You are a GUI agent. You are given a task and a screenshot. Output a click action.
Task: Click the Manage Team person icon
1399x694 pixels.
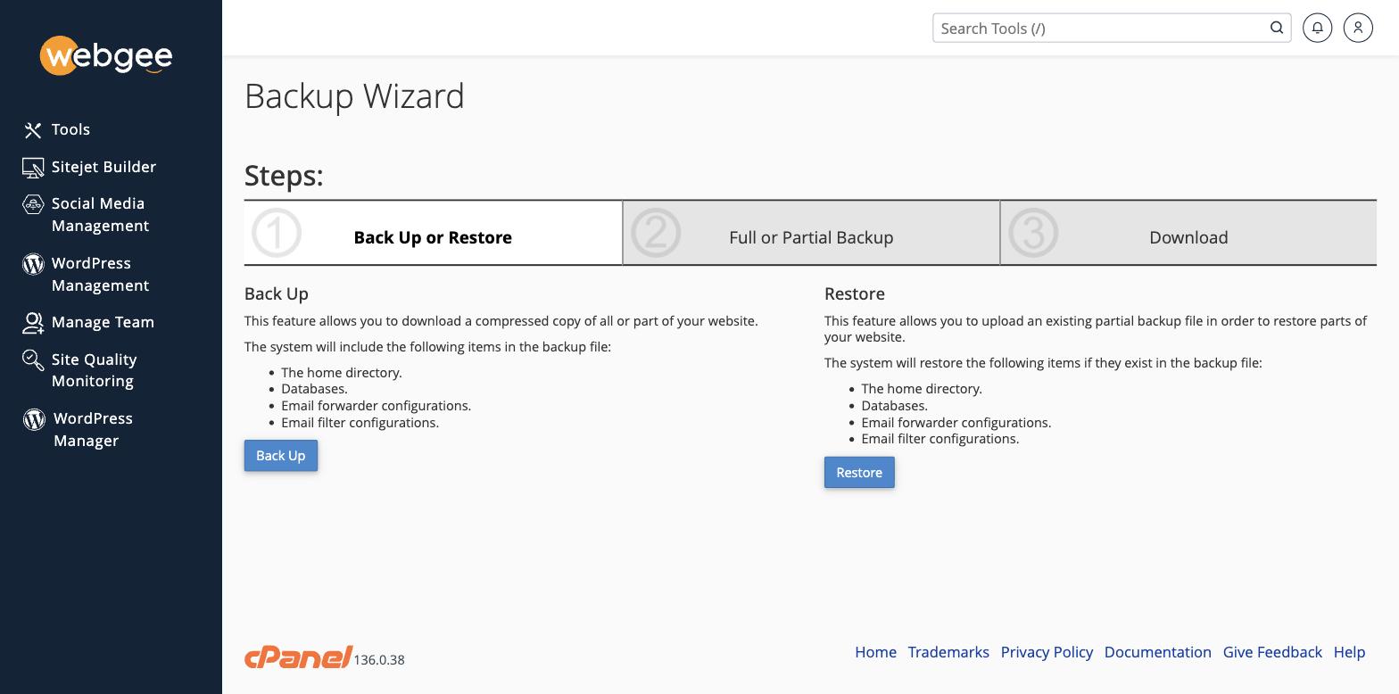33,323
